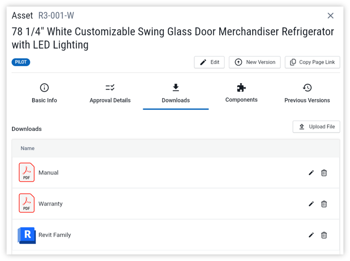The image size is (350, 261).
Task: Open the Manual PDF file icon
Action: [27, 172]
